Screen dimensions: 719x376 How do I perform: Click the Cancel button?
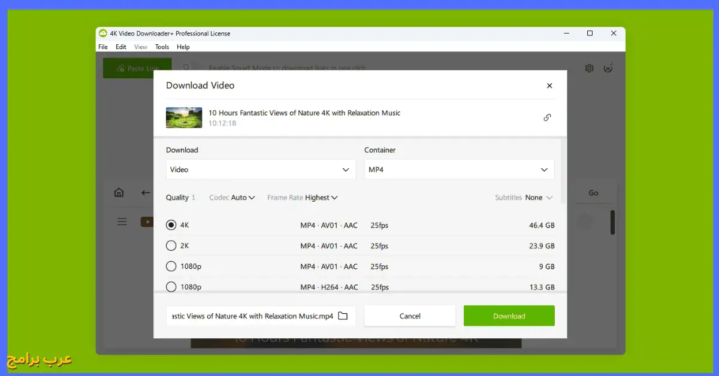coord(410,316)
